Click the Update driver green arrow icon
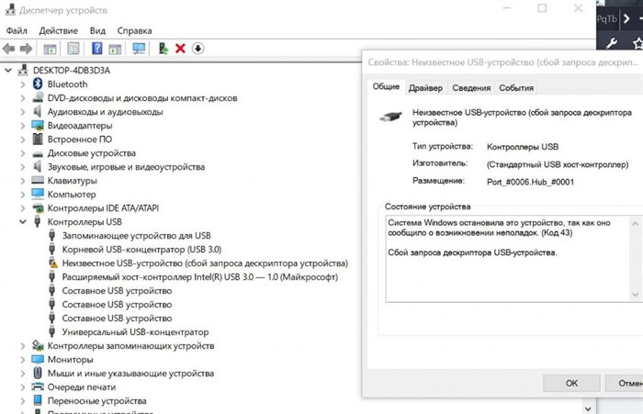Image resolution: width=643 pixels, height=414 pixels. [164, 49]
